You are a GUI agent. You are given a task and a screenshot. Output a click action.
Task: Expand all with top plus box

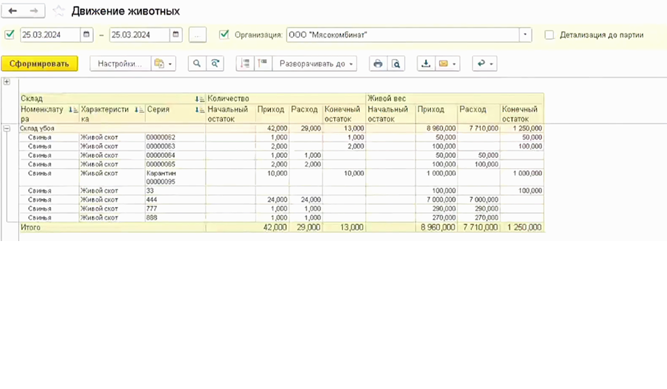pos(7,82)
